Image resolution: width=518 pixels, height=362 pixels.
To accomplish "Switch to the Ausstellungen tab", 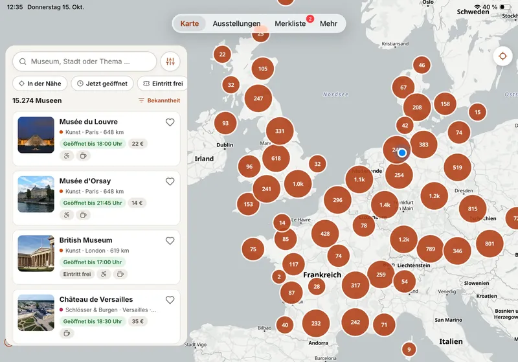I will (x=236, y=23).
